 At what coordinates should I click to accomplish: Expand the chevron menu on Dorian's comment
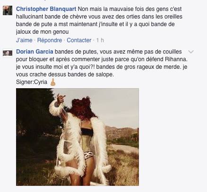tap(191, 52)
